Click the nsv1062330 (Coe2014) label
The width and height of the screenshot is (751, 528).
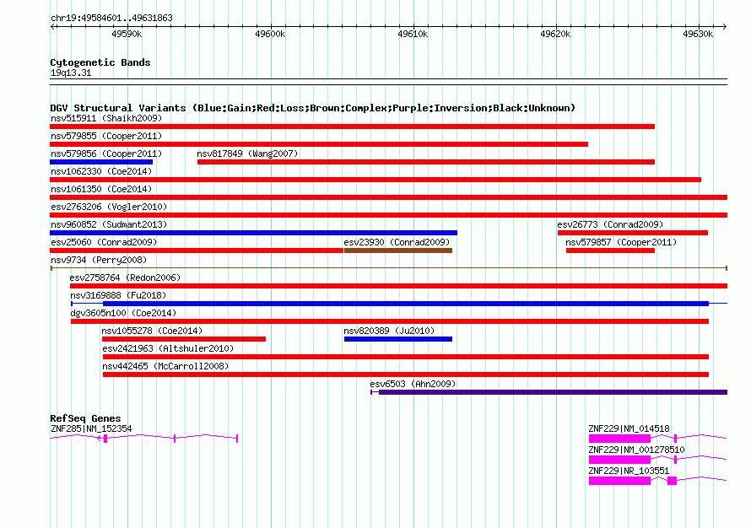(101, 171)
